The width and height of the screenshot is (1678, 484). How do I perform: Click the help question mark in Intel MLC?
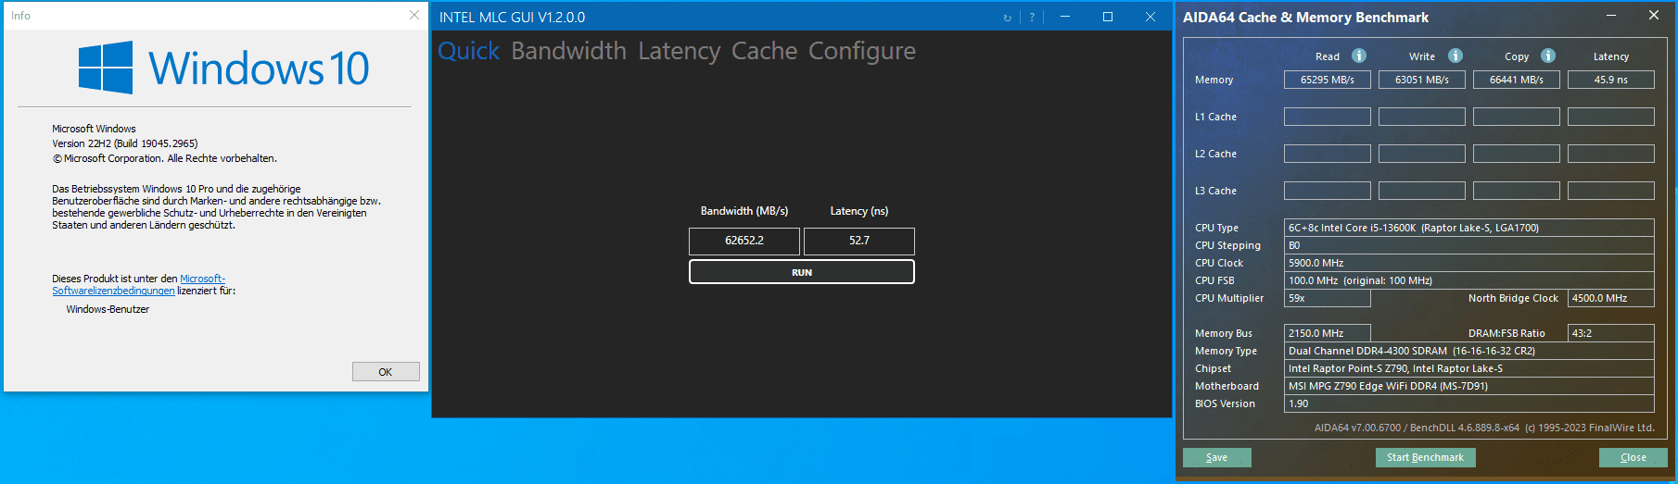(1032, 18)
